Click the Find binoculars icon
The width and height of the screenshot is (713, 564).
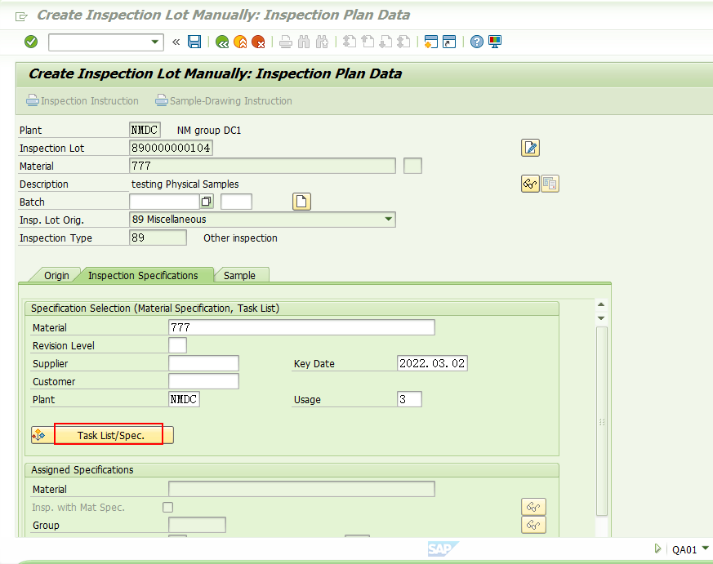(x=304, y=42)
